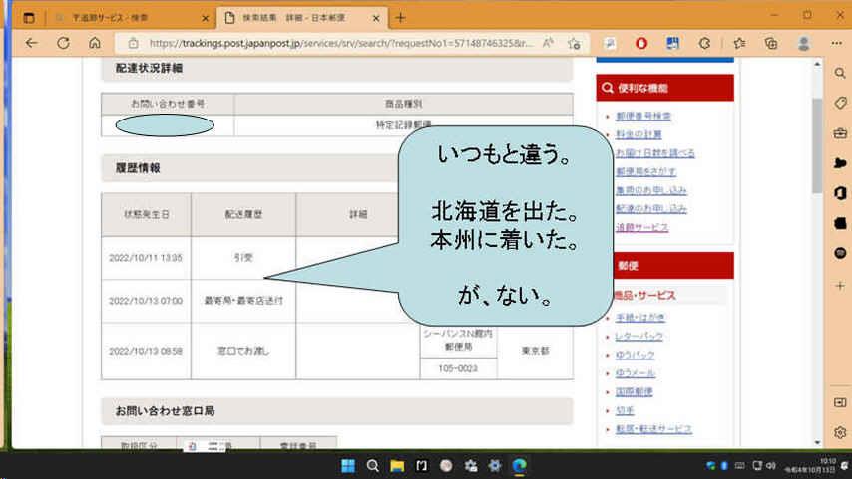This screenshot has width=852, height=479.
Task: Open the red O extension icon
Action: pyautogui.click(x=641, y=43)
